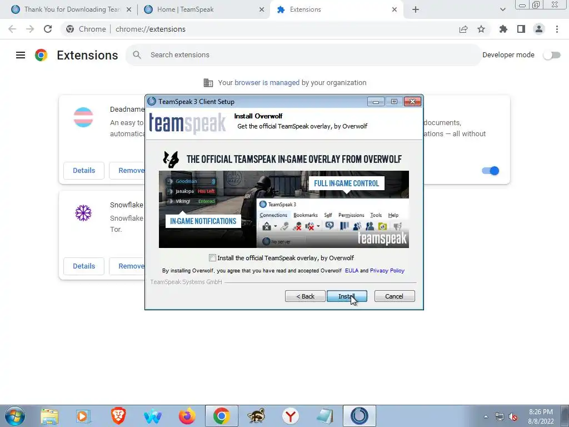Open the 'browser is managed' link
569x427 pixels.
(x=267, y=83)
